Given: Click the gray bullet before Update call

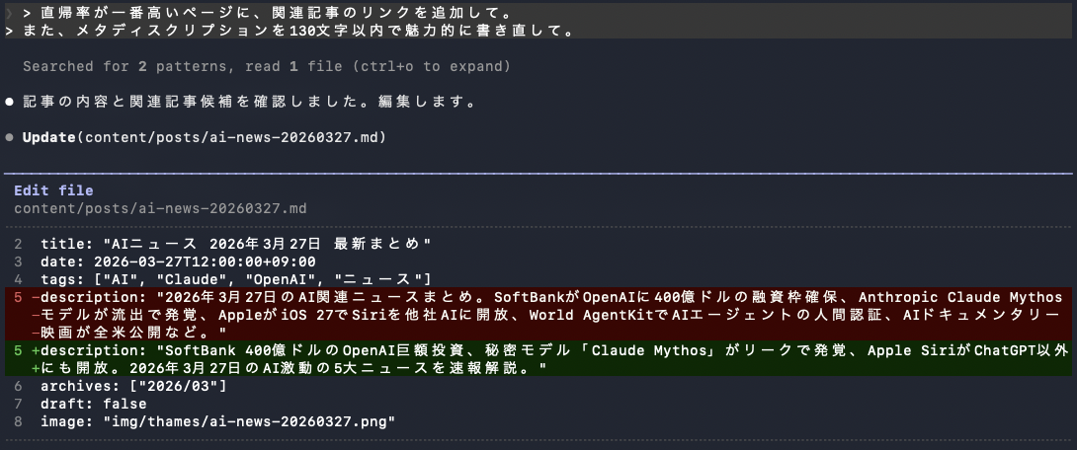Looking at the screenshot, I should 10,138.
